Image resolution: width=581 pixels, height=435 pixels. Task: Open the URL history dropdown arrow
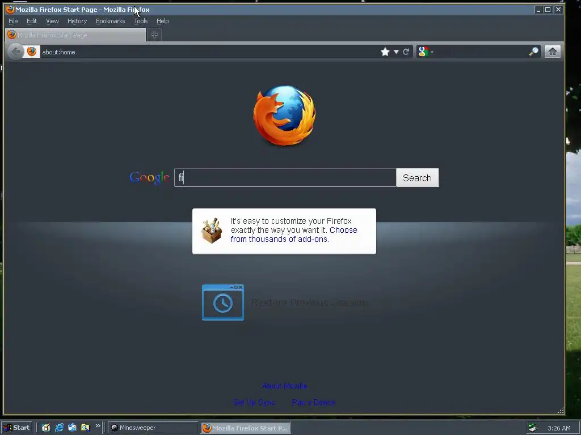click(x=396, y=52)
